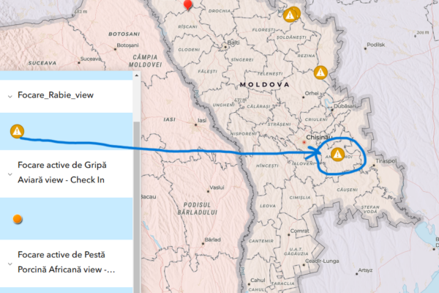439x293 pixels.
Task: Select the warning marker near Rezina
Action: [x=320, y=73]
